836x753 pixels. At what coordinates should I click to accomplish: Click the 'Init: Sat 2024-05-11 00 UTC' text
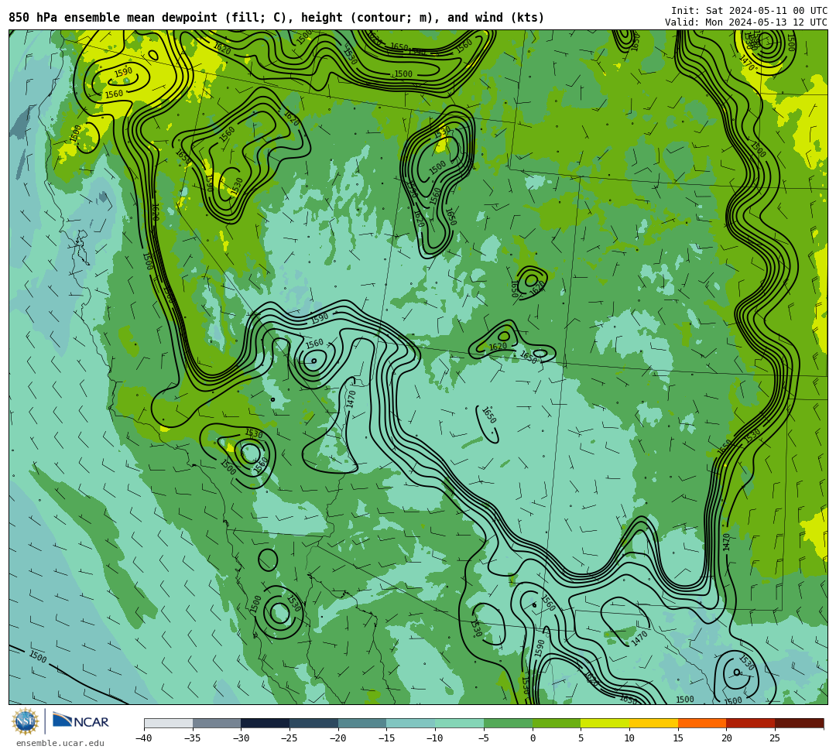(749, 11)
